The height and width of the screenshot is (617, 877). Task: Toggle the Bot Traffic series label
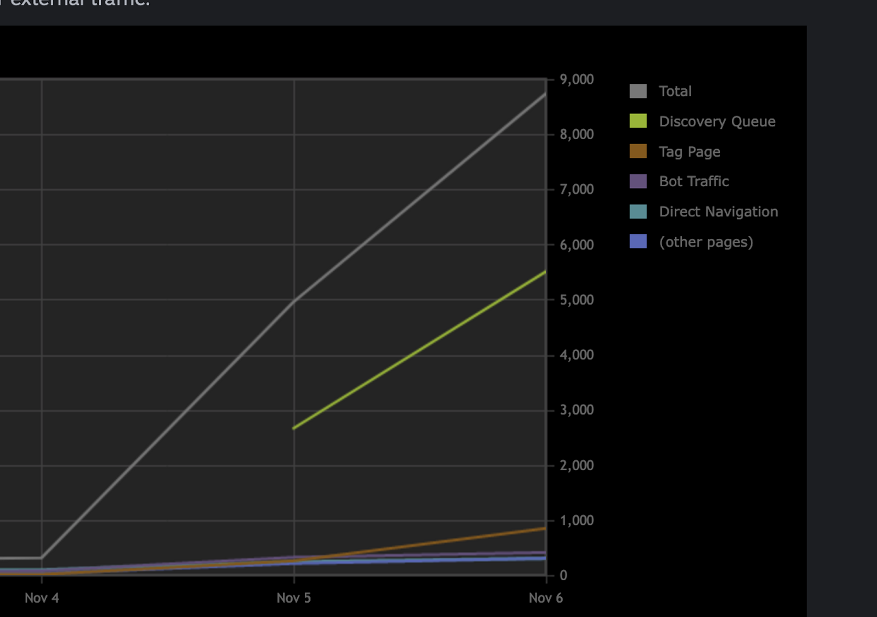(694, 181)
